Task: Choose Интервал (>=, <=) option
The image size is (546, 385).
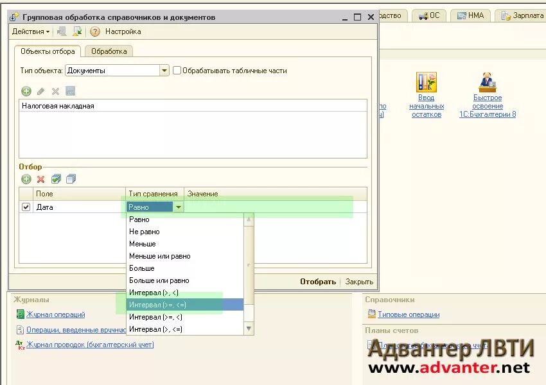Action: (185, 305)
